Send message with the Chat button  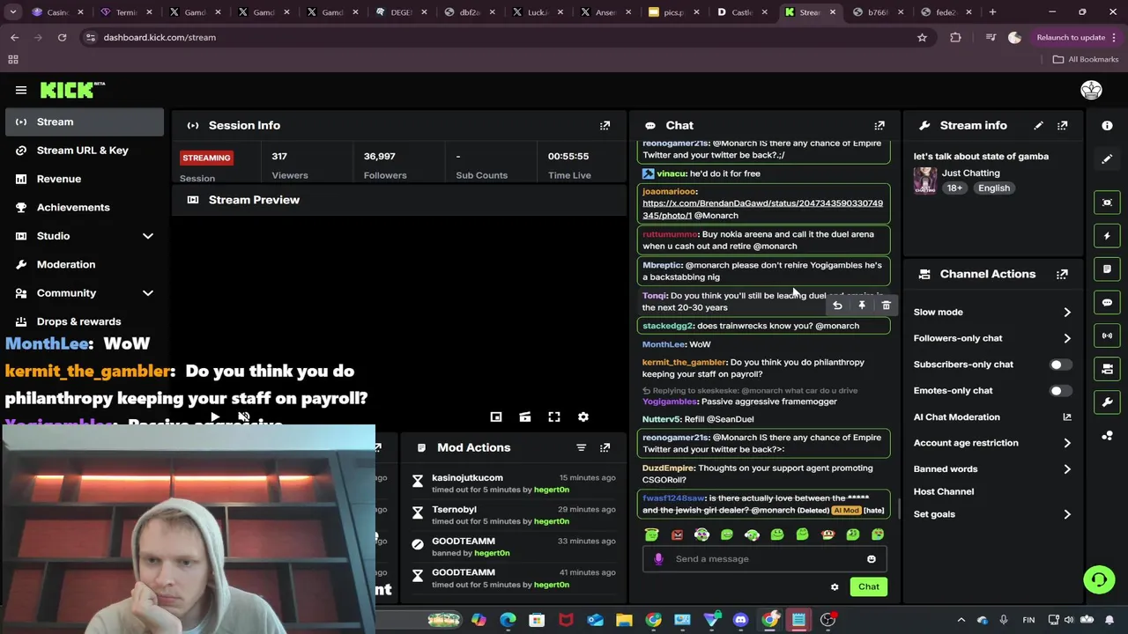coord(869,587)
